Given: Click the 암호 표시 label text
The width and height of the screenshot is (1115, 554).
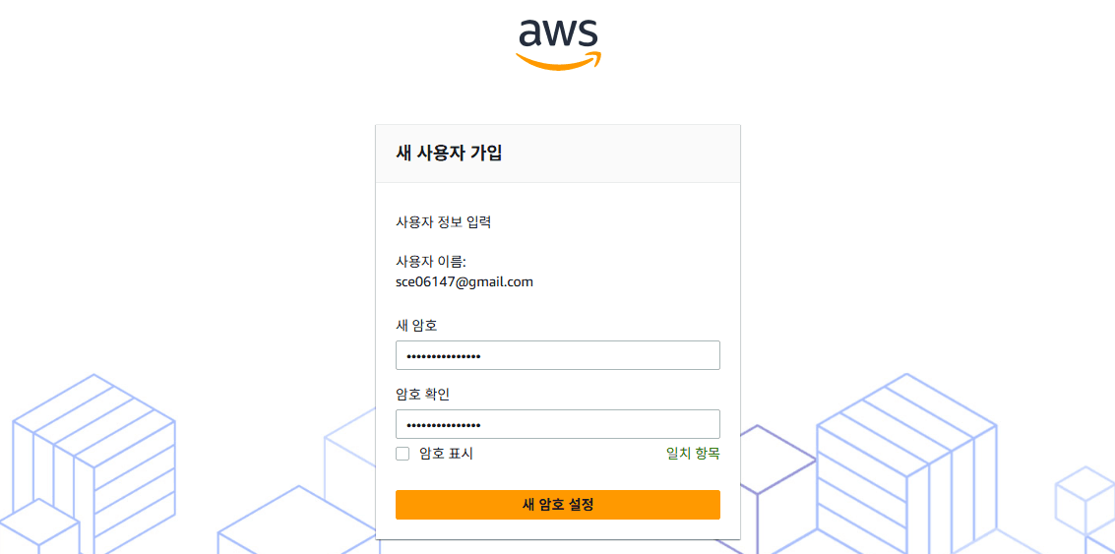Looking at the screenshot, I should click(446, 454).
